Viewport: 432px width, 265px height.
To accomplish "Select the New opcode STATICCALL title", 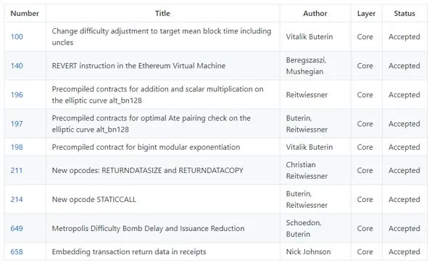I will tap(94, 199).
